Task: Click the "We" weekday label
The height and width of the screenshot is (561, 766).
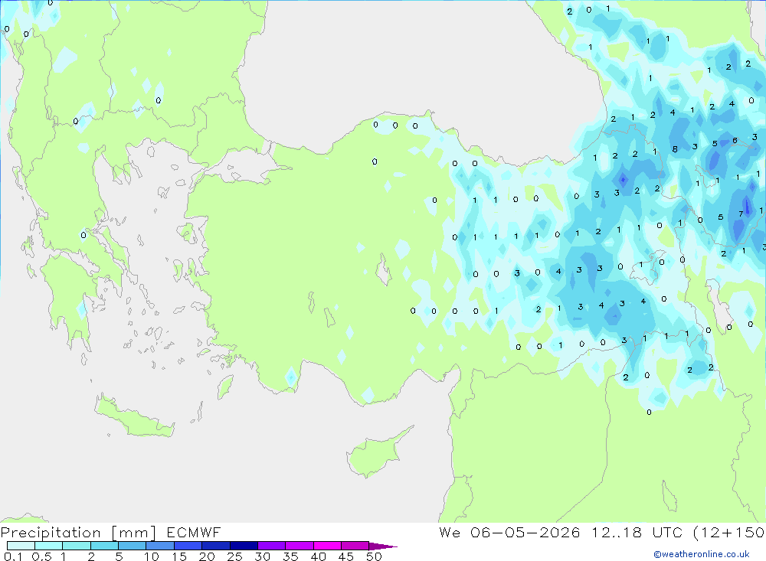Action: (x=450, y=533)
